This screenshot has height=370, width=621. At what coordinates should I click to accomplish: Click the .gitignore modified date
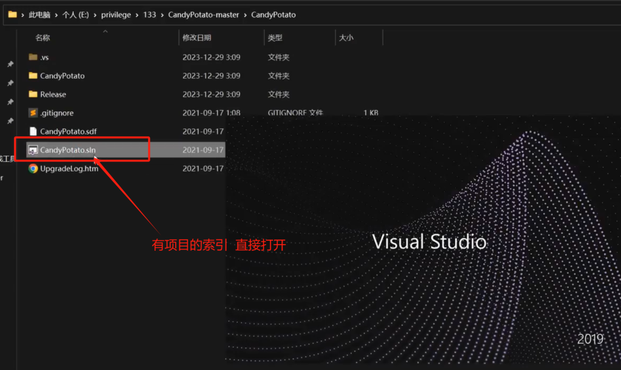click(x=212, y=113)
